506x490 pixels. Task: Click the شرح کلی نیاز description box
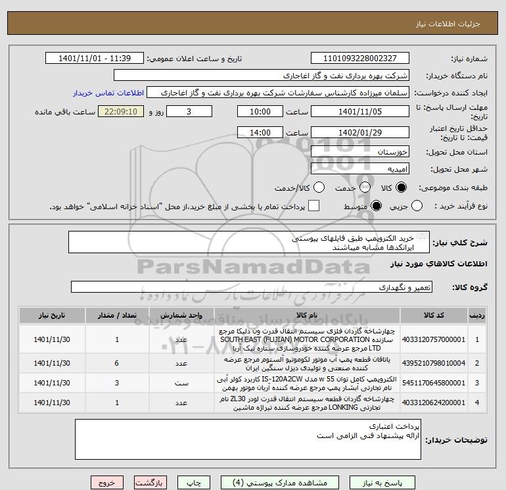(x=249, y=242)
